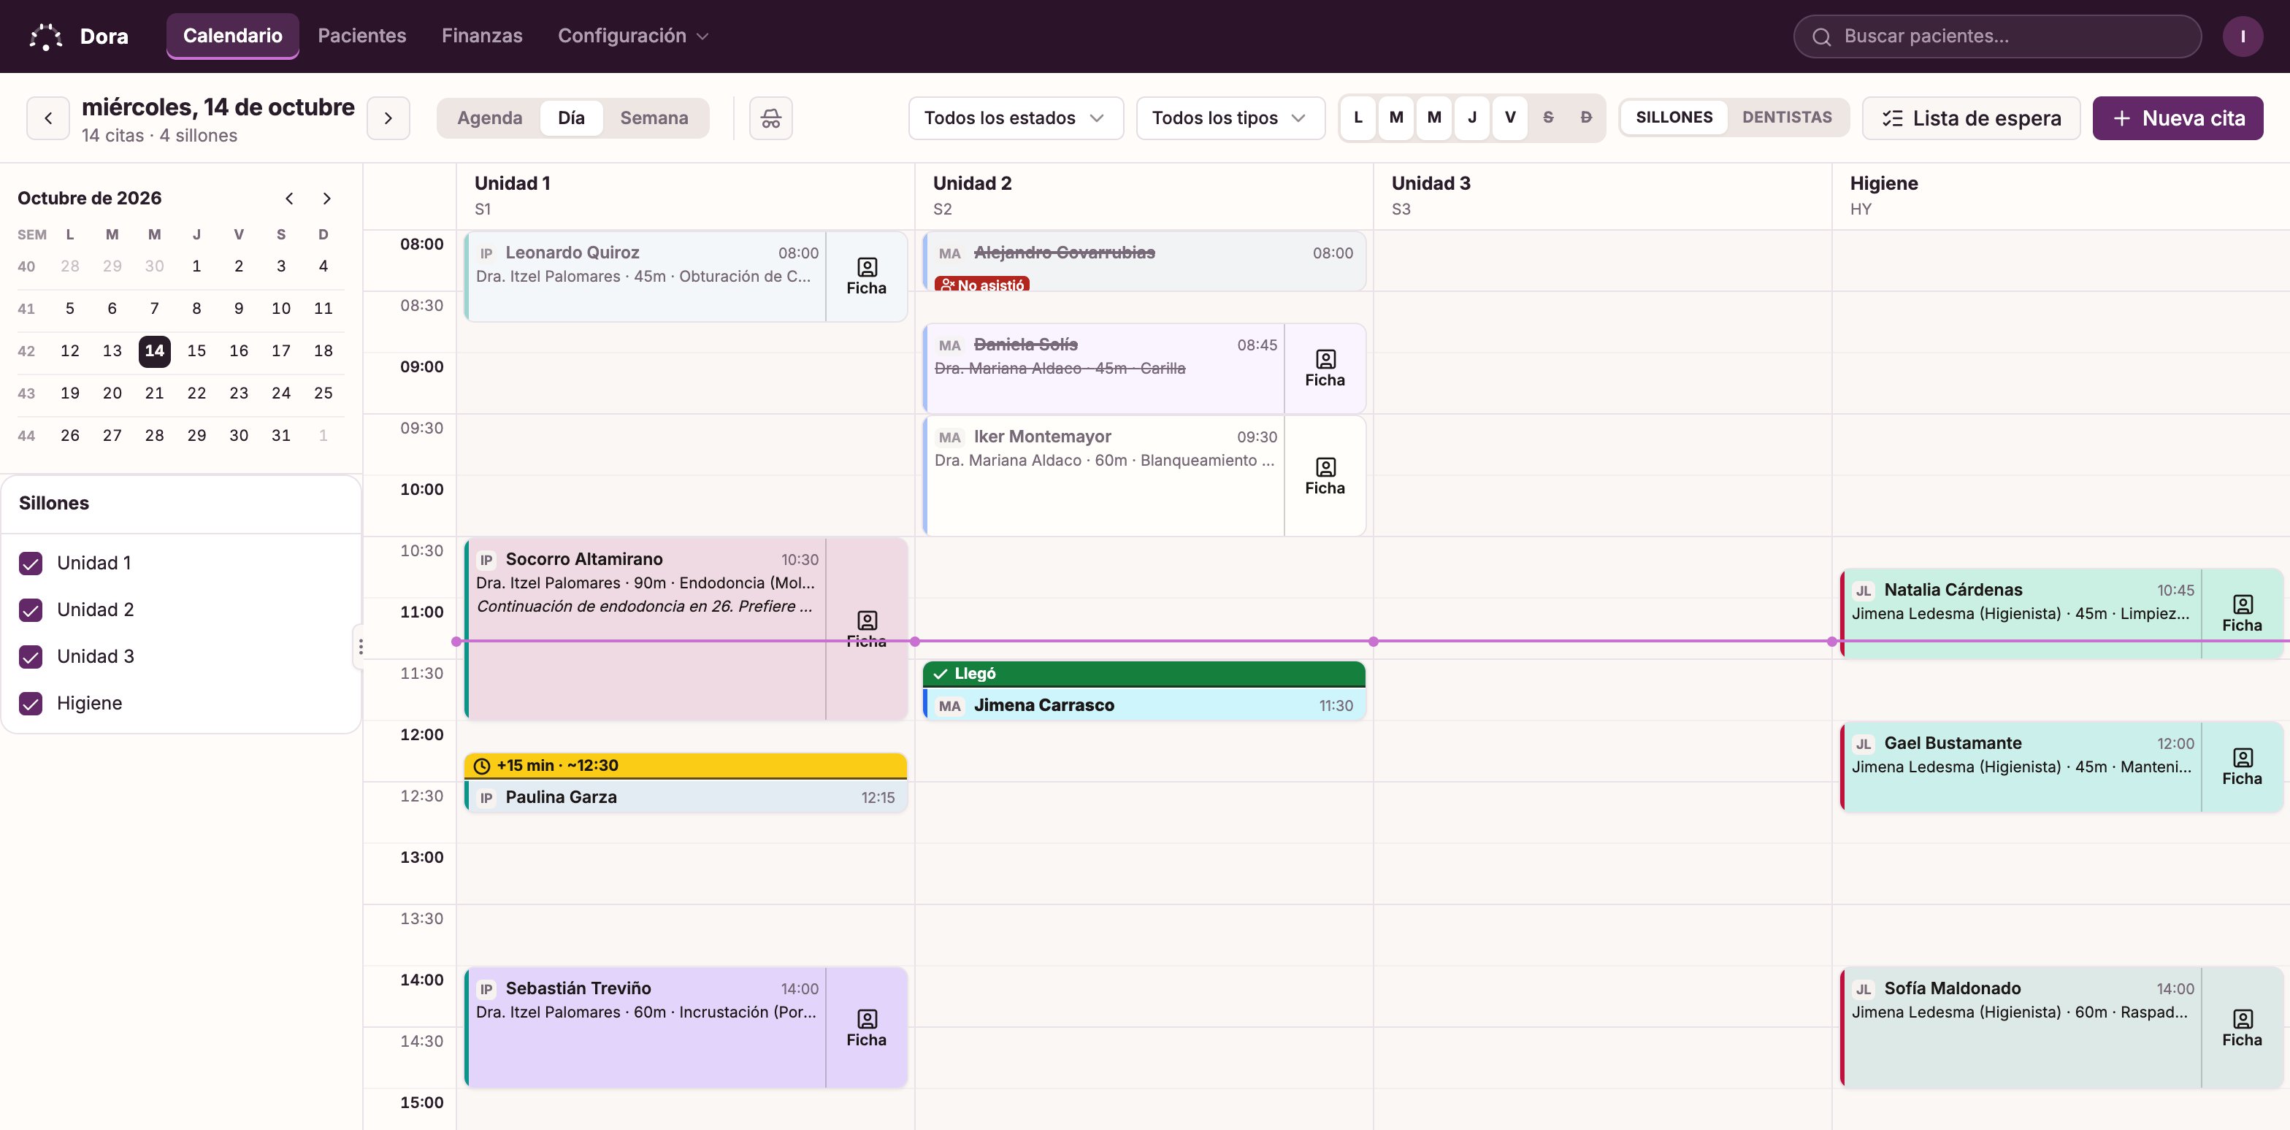Image resolution: width=2290 pixels, height=1130 pixels.
Task: Open Ficha for Socorro Altamirano
Action: click(867, 629)
